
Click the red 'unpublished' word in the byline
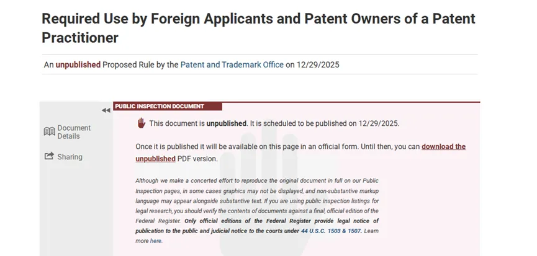[78, 64]
